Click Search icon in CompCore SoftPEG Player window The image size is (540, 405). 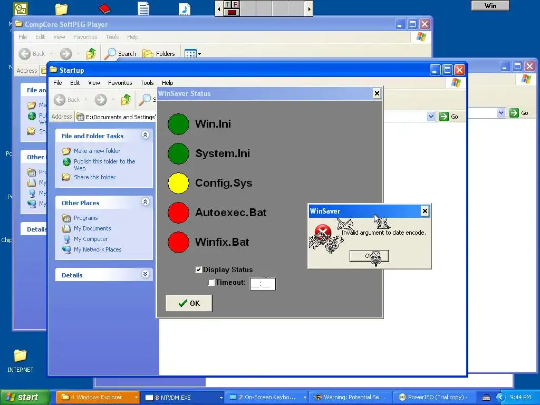[110, 54]
